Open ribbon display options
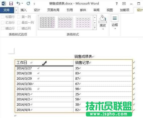 click(124, 4)
